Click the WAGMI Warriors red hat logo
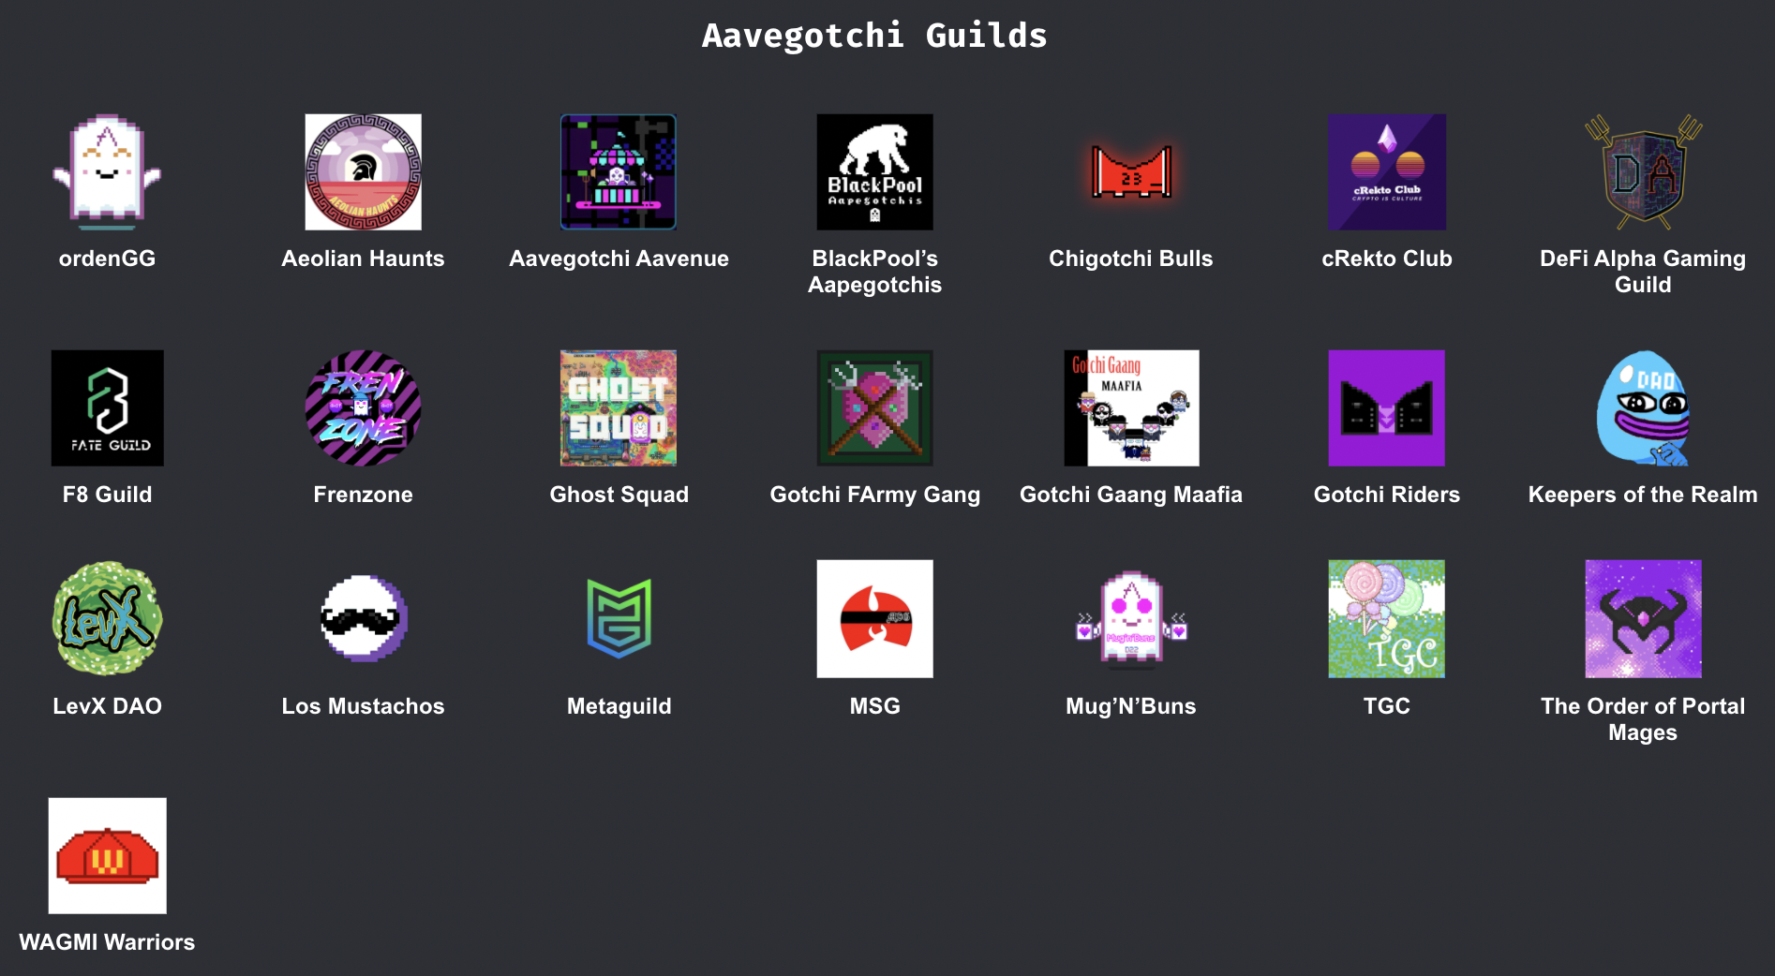The width and height of the screenshot is (1775, 976). [107, 856]
